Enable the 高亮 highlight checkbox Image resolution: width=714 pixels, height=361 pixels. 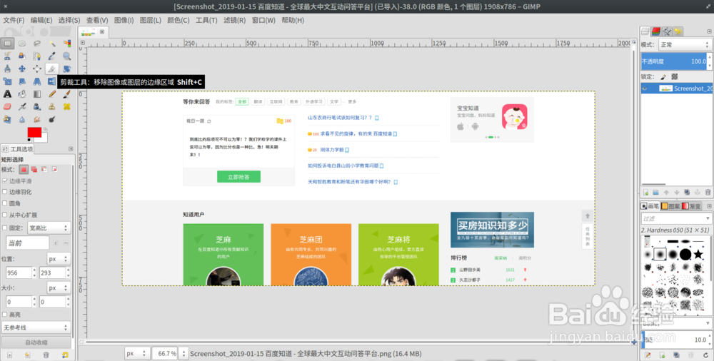tap(5, 315)
